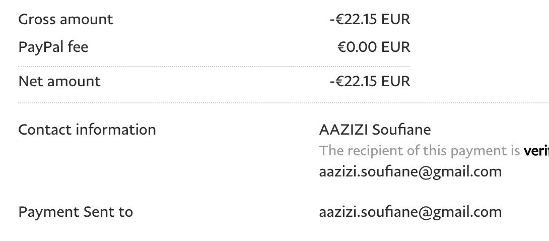The image size is (549, 241).
Task: Click EUR currency code in Gross amount row
Action: coord(396,20)
